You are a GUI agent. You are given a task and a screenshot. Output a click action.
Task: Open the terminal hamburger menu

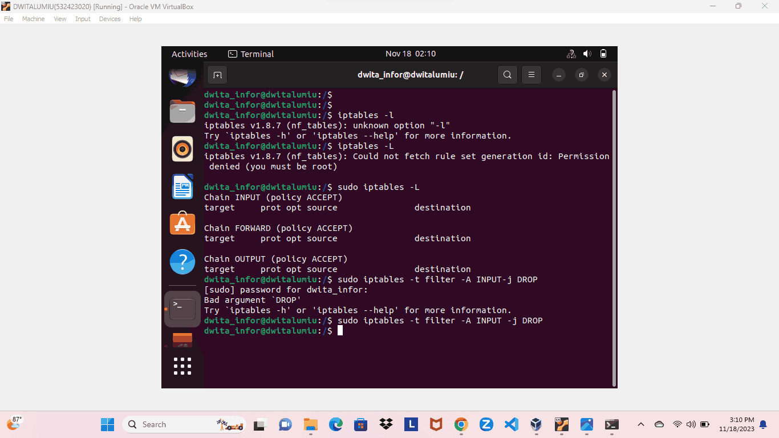pos(531,75)
